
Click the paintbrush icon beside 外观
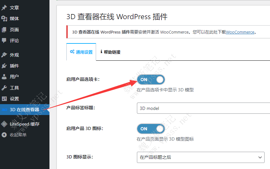coord(4,55)
